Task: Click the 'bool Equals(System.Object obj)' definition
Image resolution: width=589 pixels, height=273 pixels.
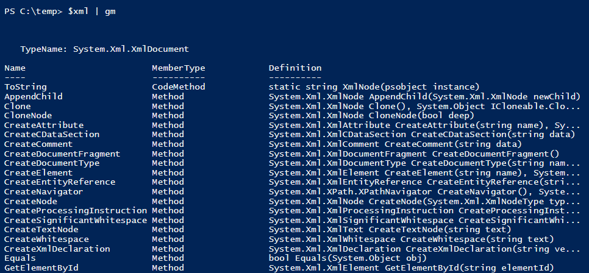Action: (348, 258)
